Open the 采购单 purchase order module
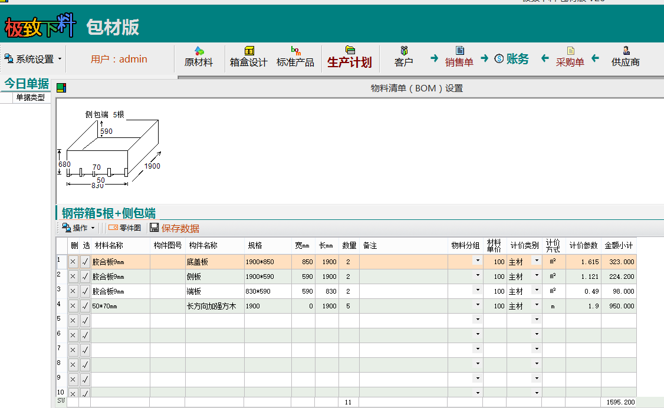 (x=570, y=58)
